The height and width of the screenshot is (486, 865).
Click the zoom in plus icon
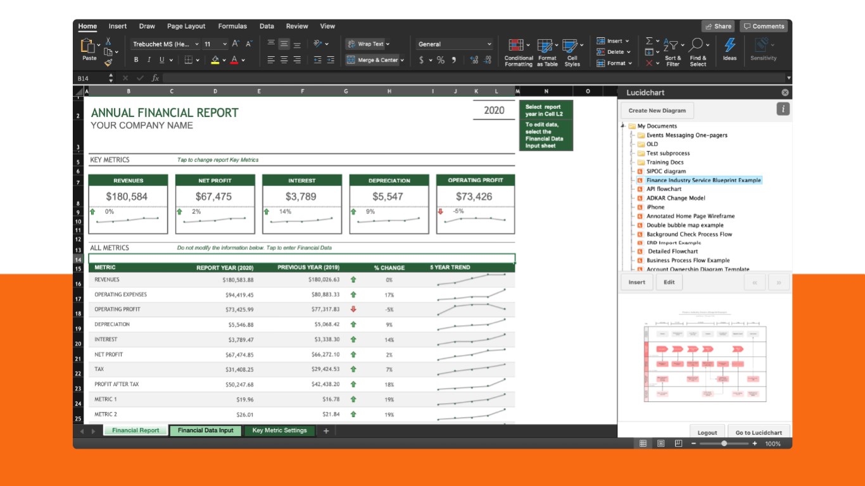click(754, 444)
